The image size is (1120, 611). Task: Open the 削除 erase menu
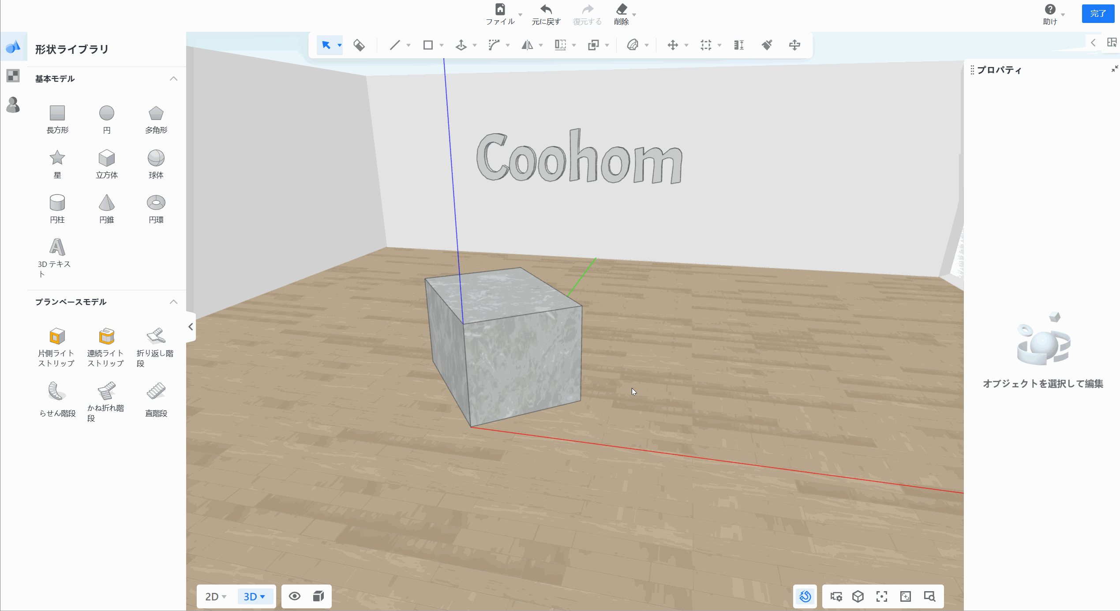point(622,15)
